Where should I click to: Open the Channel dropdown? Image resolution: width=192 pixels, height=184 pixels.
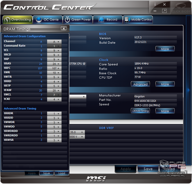(x=54, y=42)
